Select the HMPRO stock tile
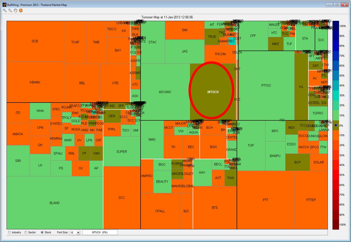 coord(147,176)
